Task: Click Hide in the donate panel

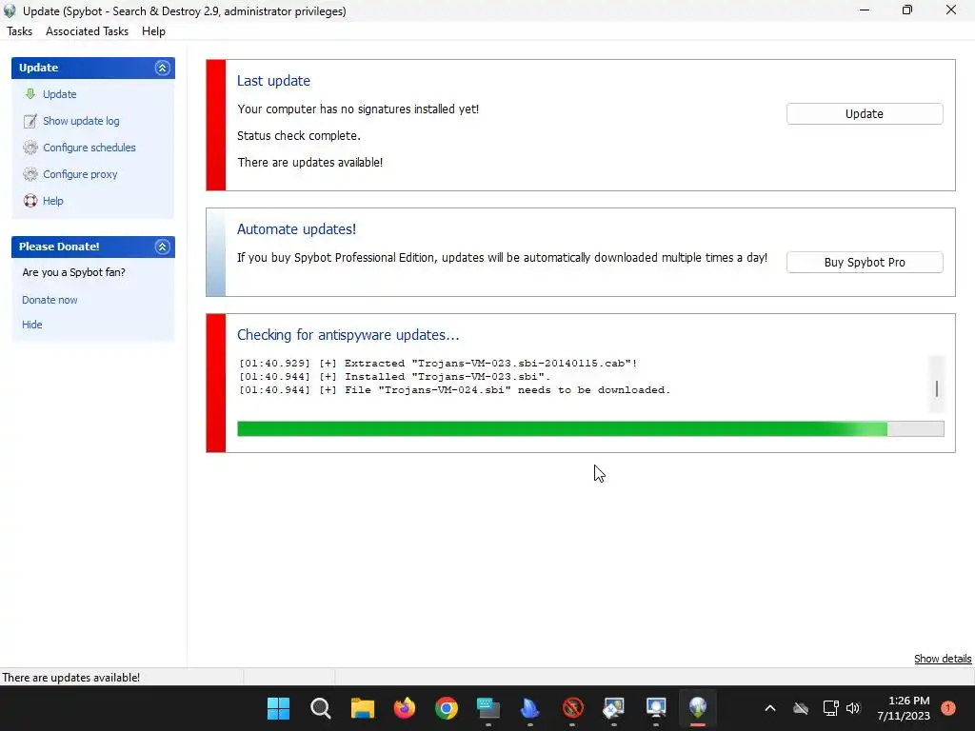Action: click(32, 325)
